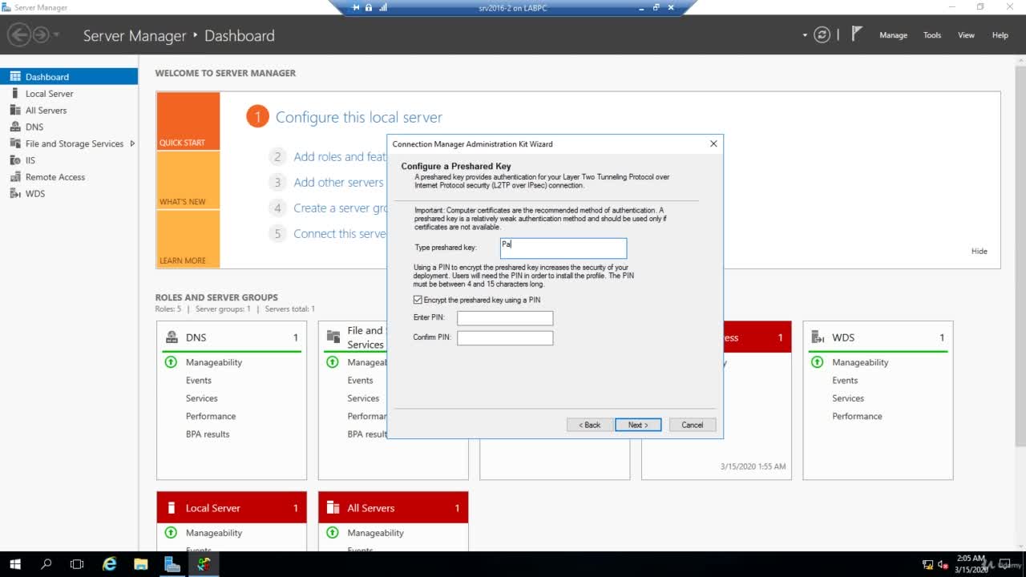Open the DNS role tile header
This screenshot has width=1026, height=577.
(x=232, y=337)
